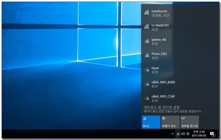The height and width of the screenshot is (140, 221).
Task: Click the taskbar Wi-Fi network icon
Action: [x=178, y=134]
